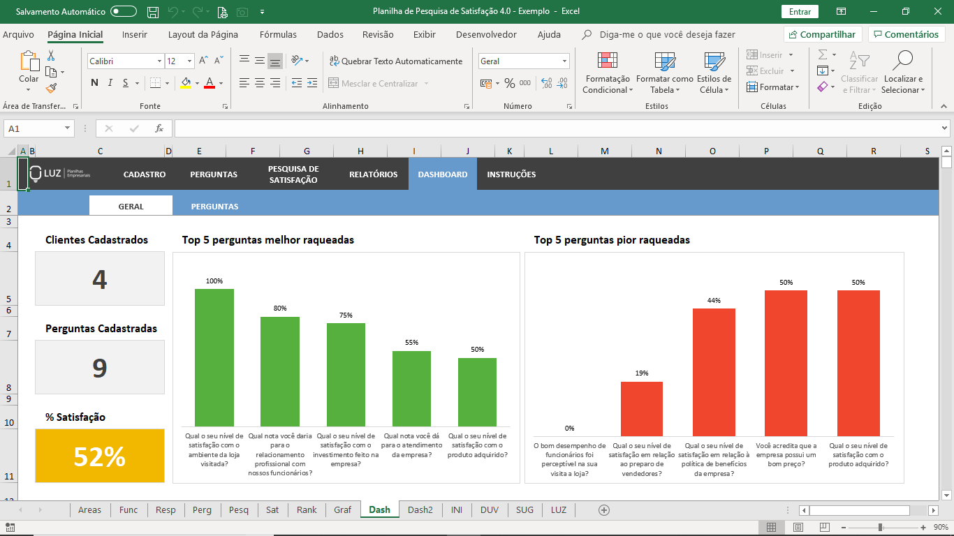
Task: Apply the thousands separator (000) style
Action: click(x=525, y=83)
